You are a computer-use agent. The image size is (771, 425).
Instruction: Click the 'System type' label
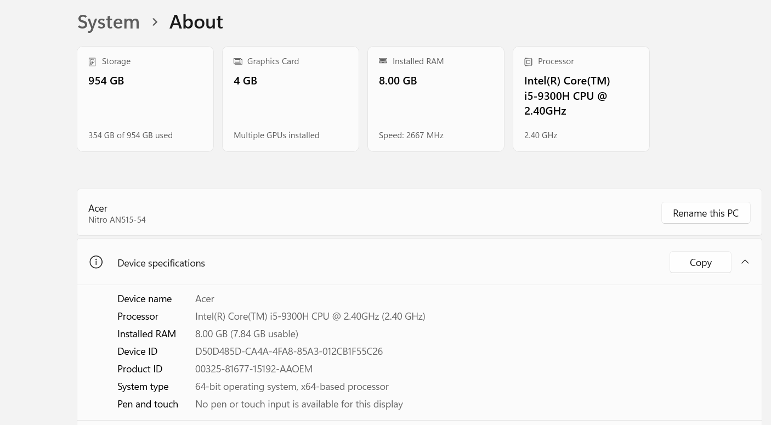143,387
